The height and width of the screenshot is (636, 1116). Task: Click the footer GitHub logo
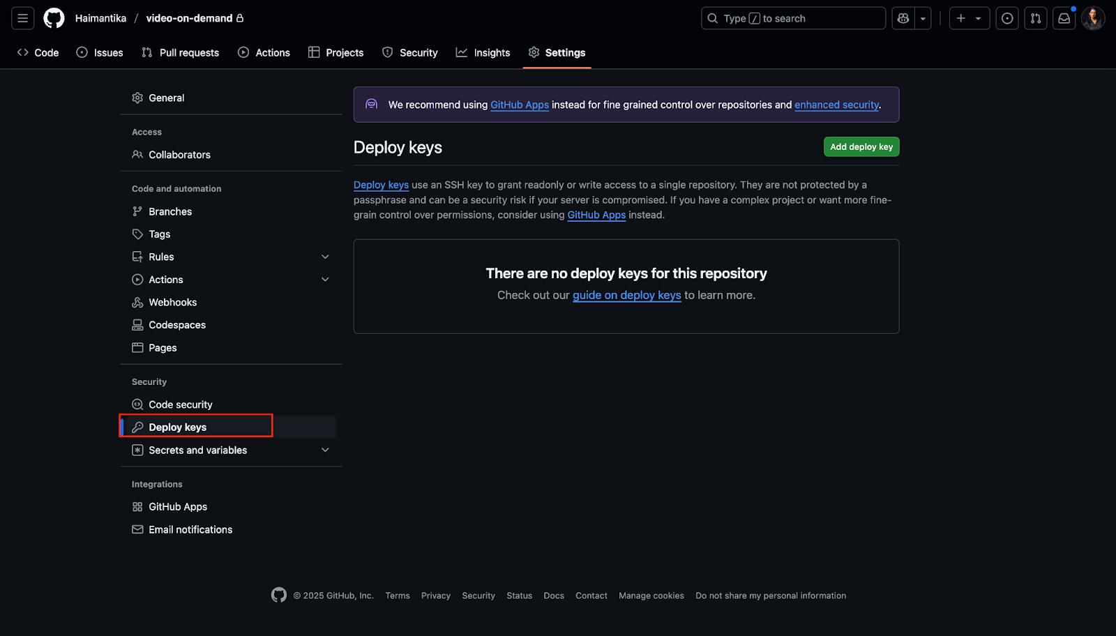279,595
